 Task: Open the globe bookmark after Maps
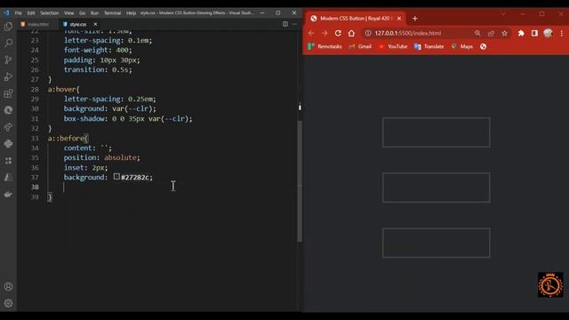click(483, 46)
